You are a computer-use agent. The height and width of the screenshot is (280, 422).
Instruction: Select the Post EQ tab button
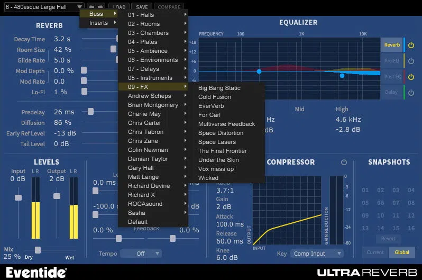[x=392, y=77]
